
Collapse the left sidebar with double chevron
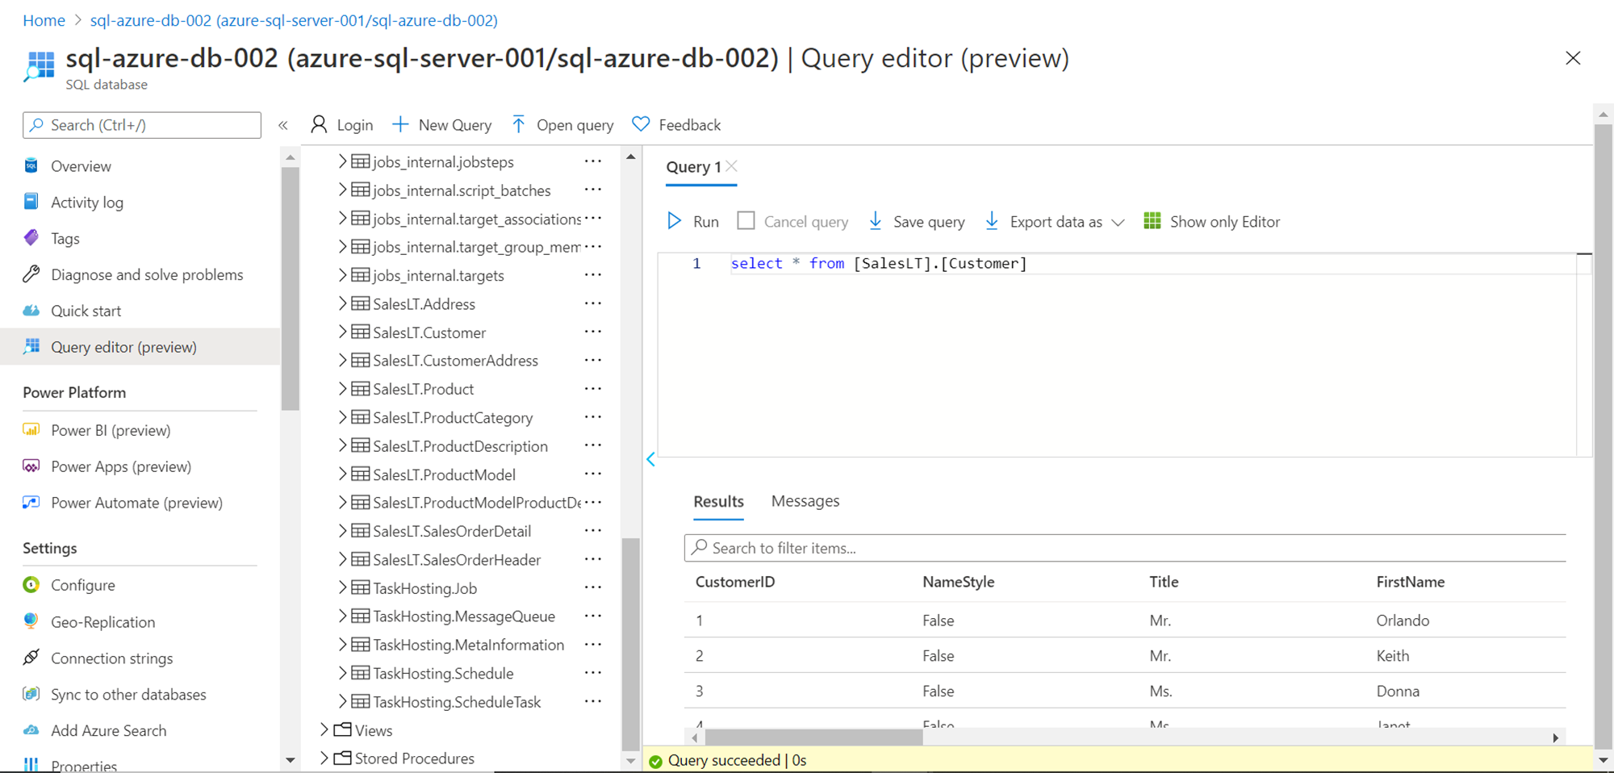point(283,125)
